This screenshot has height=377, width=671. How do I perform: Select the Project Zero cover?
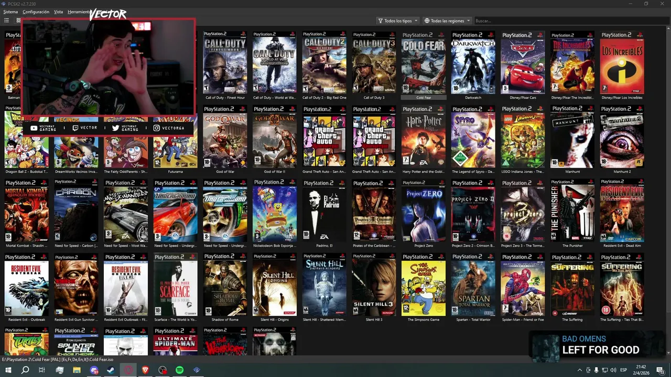(424, 210)
